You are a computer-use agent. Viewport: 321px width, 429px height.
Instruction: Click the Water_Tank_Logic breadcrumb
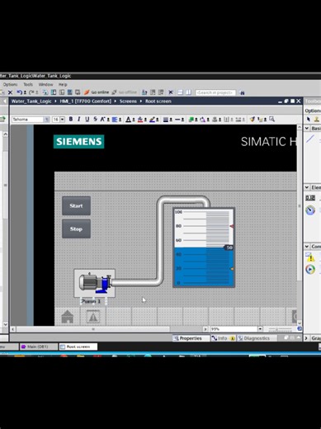(x=31, y=101)
